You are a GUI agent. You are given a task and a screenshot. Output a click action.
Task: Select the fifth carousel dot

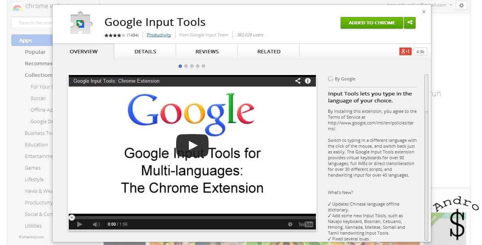click(204, 66)
